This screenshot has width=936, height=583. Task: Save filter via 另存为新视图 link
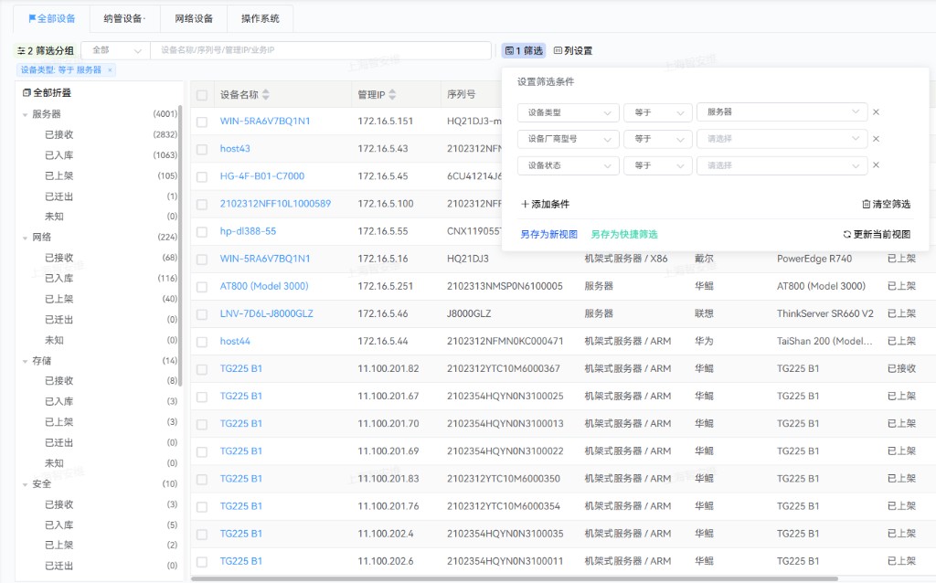coord(548,235)
